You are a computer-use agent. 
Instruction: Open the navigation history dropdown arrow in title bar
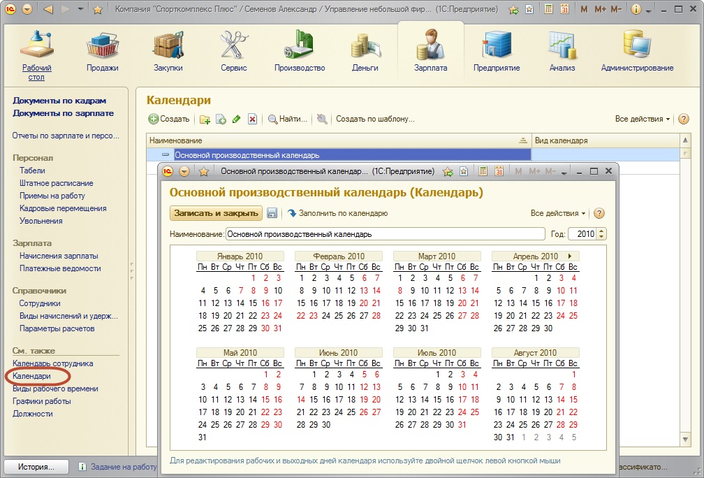pos(80,10)
